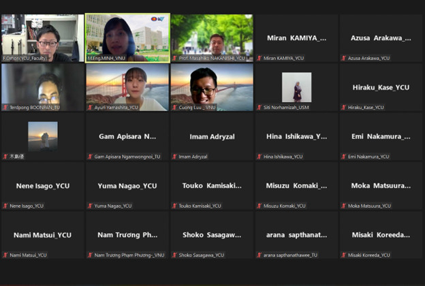Click large 'Misuzu Komaki_...' tile name

pos(296,186)
